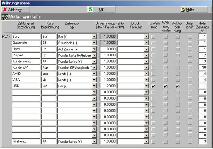Click the green checkmark OK icon
213x149 pixels.
pyautogui.click(x=91, y=10)
